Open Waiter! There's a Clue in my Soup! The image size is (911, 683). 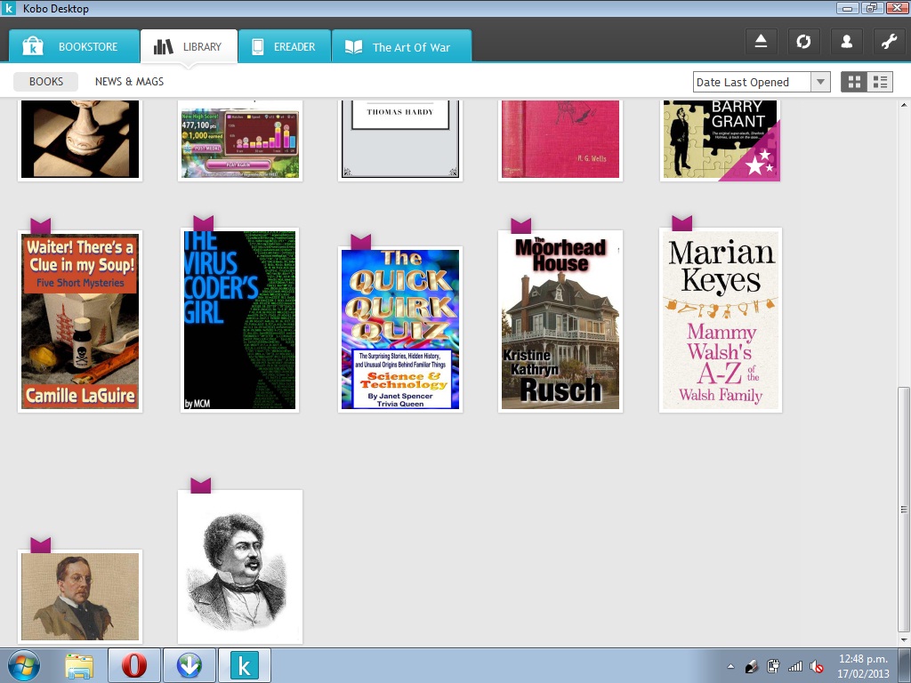[x=80, y=321]
